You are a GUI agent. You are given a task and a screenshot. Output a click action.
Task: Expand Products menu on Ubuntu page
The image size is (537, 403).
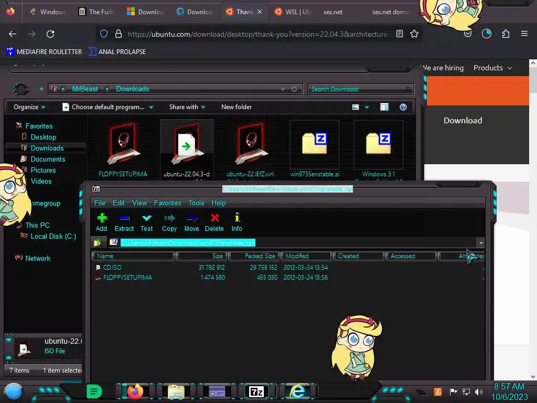pyautogui.click(x=492, y=68)
